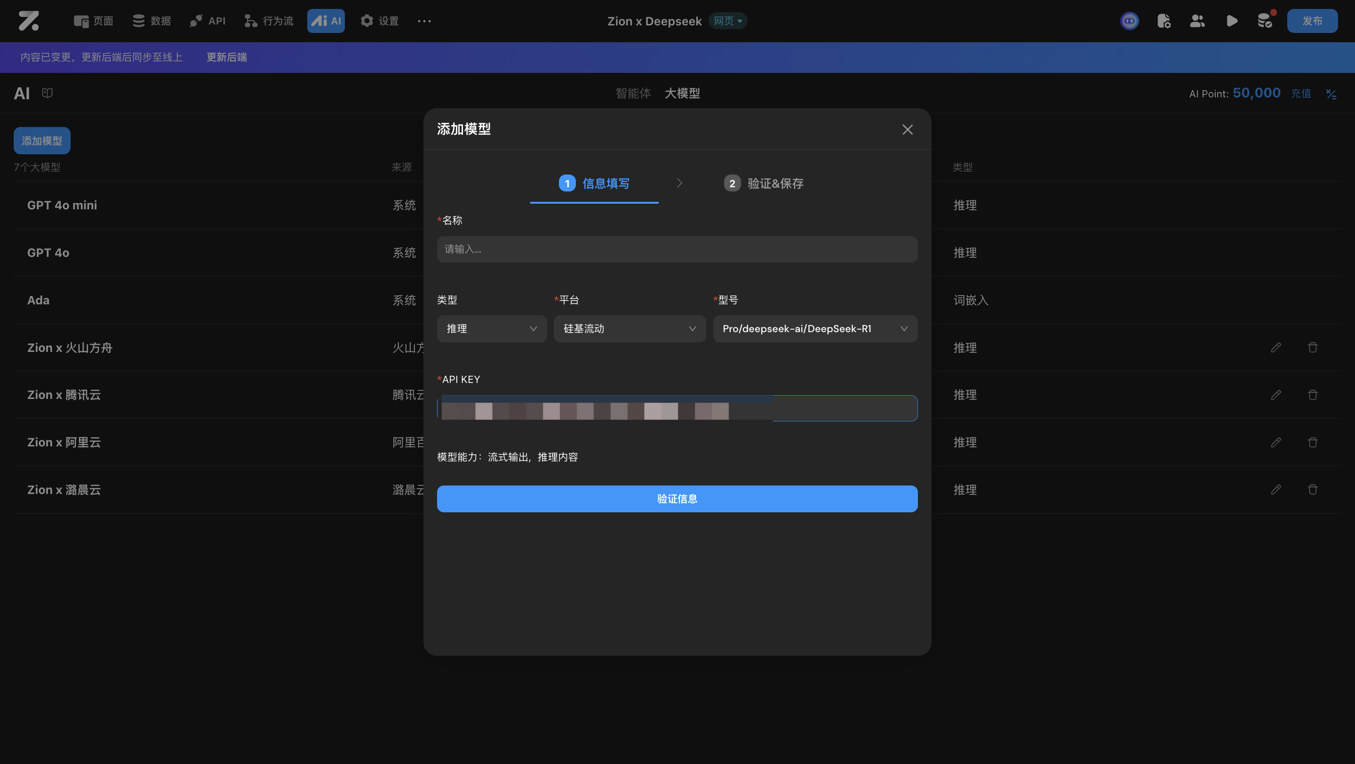Open the 设置 settings tab

pos(380,21)
